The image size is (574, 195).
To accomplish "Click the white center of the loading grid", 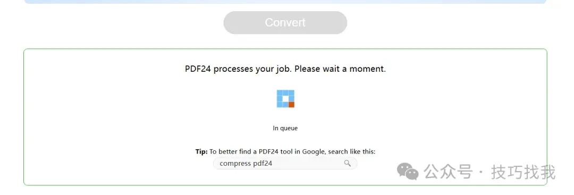I will 285,99.
